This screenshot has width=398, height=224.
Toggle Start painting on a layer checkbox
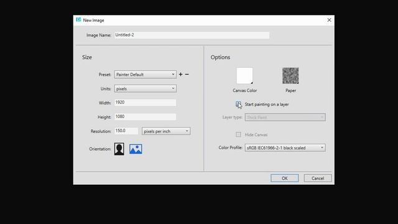[238, 104]
